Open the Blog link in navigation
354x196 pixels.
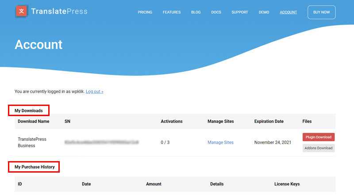pos(196,12)
